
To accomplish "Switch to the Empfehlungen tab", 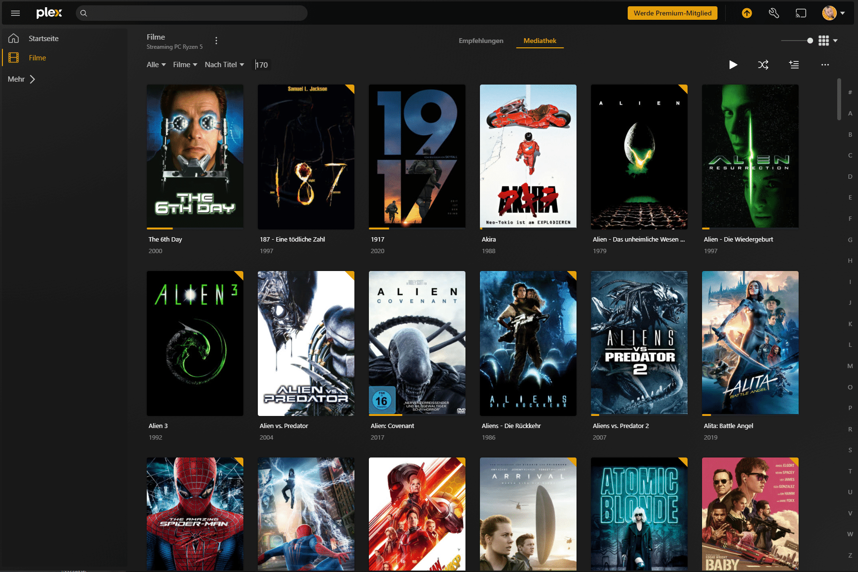I will tap(481, 41).
